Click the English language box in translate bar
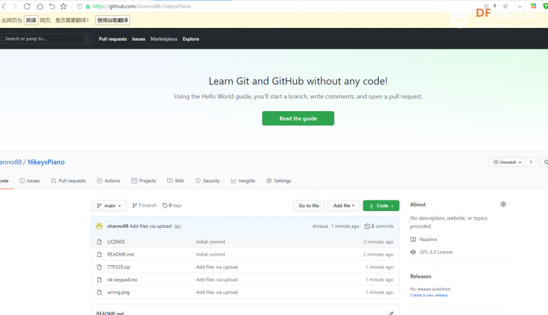This screenshot has width=548, height=315. click(31, 20)
